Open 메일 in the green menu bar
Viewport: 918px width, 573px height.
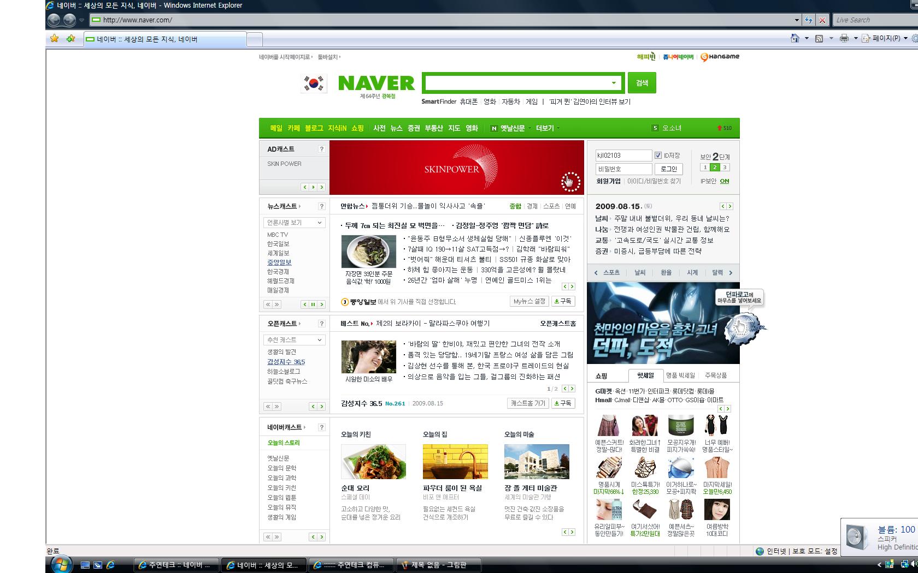(276, 128)
